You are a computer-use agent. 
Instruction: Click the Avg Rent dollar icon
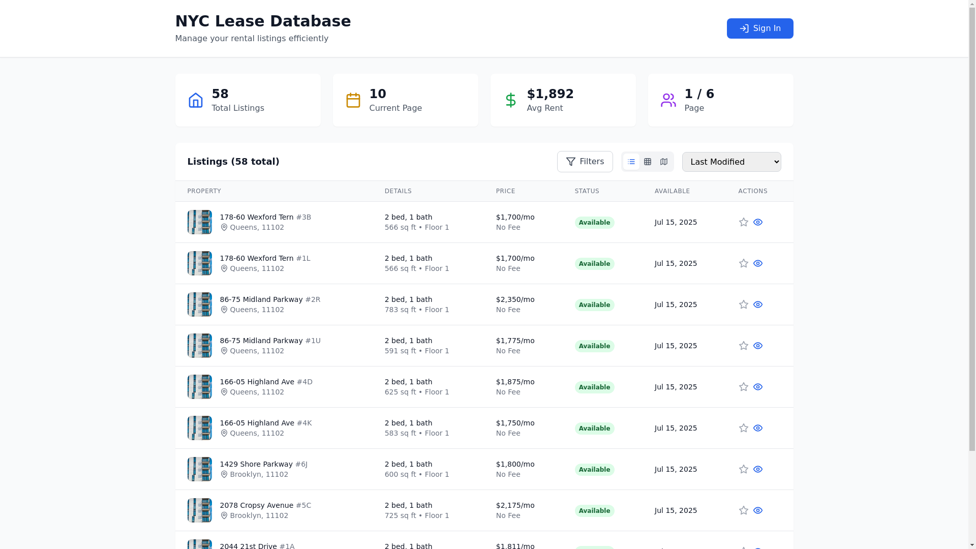pos(511,100)
